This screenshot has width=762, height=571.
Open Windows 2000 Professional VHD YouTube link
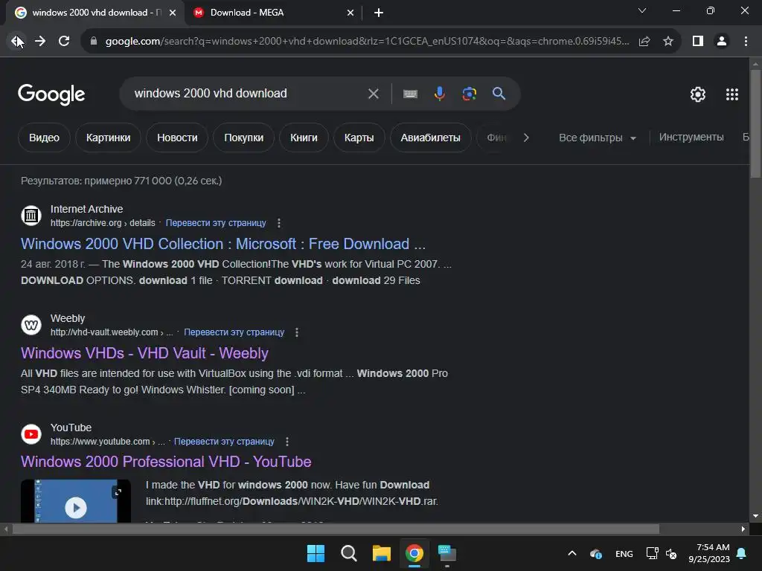tap(166, 462)
